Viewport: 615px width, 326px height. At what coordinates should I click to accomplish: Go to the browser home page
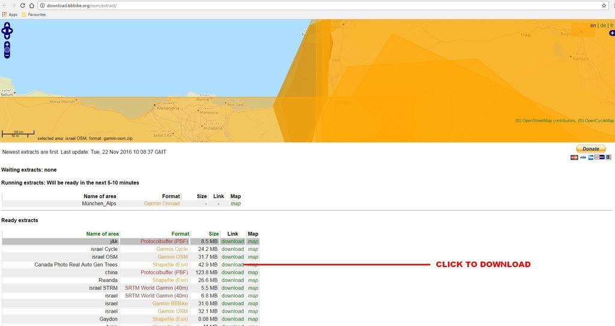pyautogui.click(x=31, y=5)
